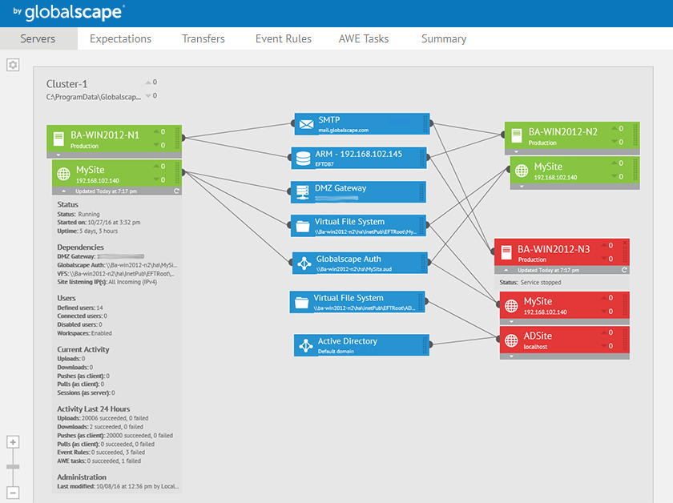
Task: Select the Active Directory node label
Action: point(348,341)
